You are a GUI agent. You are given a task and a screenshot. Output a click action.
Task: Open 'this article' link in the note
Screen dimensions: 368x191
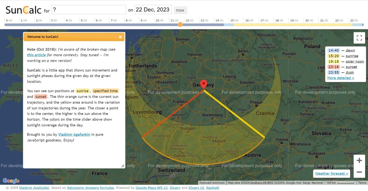(36, 55)
